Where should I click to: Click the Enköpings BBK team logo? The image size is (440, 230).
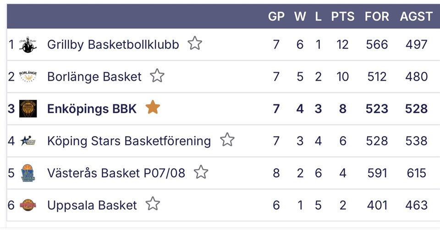pos(28,109)
